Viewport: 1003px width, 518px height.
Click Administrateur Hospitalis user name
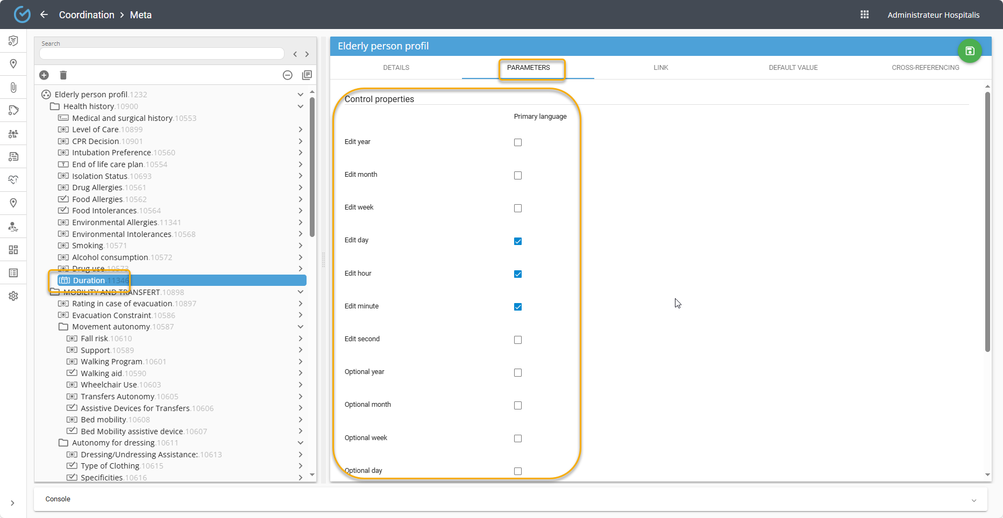933,15
